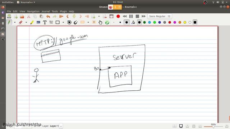This screenshot has height=129, width=230.
Task: Choose the thick pen thickness dot
Action: coord(126,22)
